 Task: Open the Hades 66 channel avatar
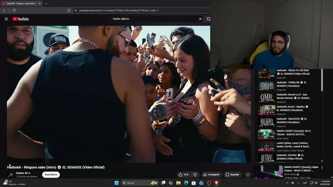tap(11, 175)
